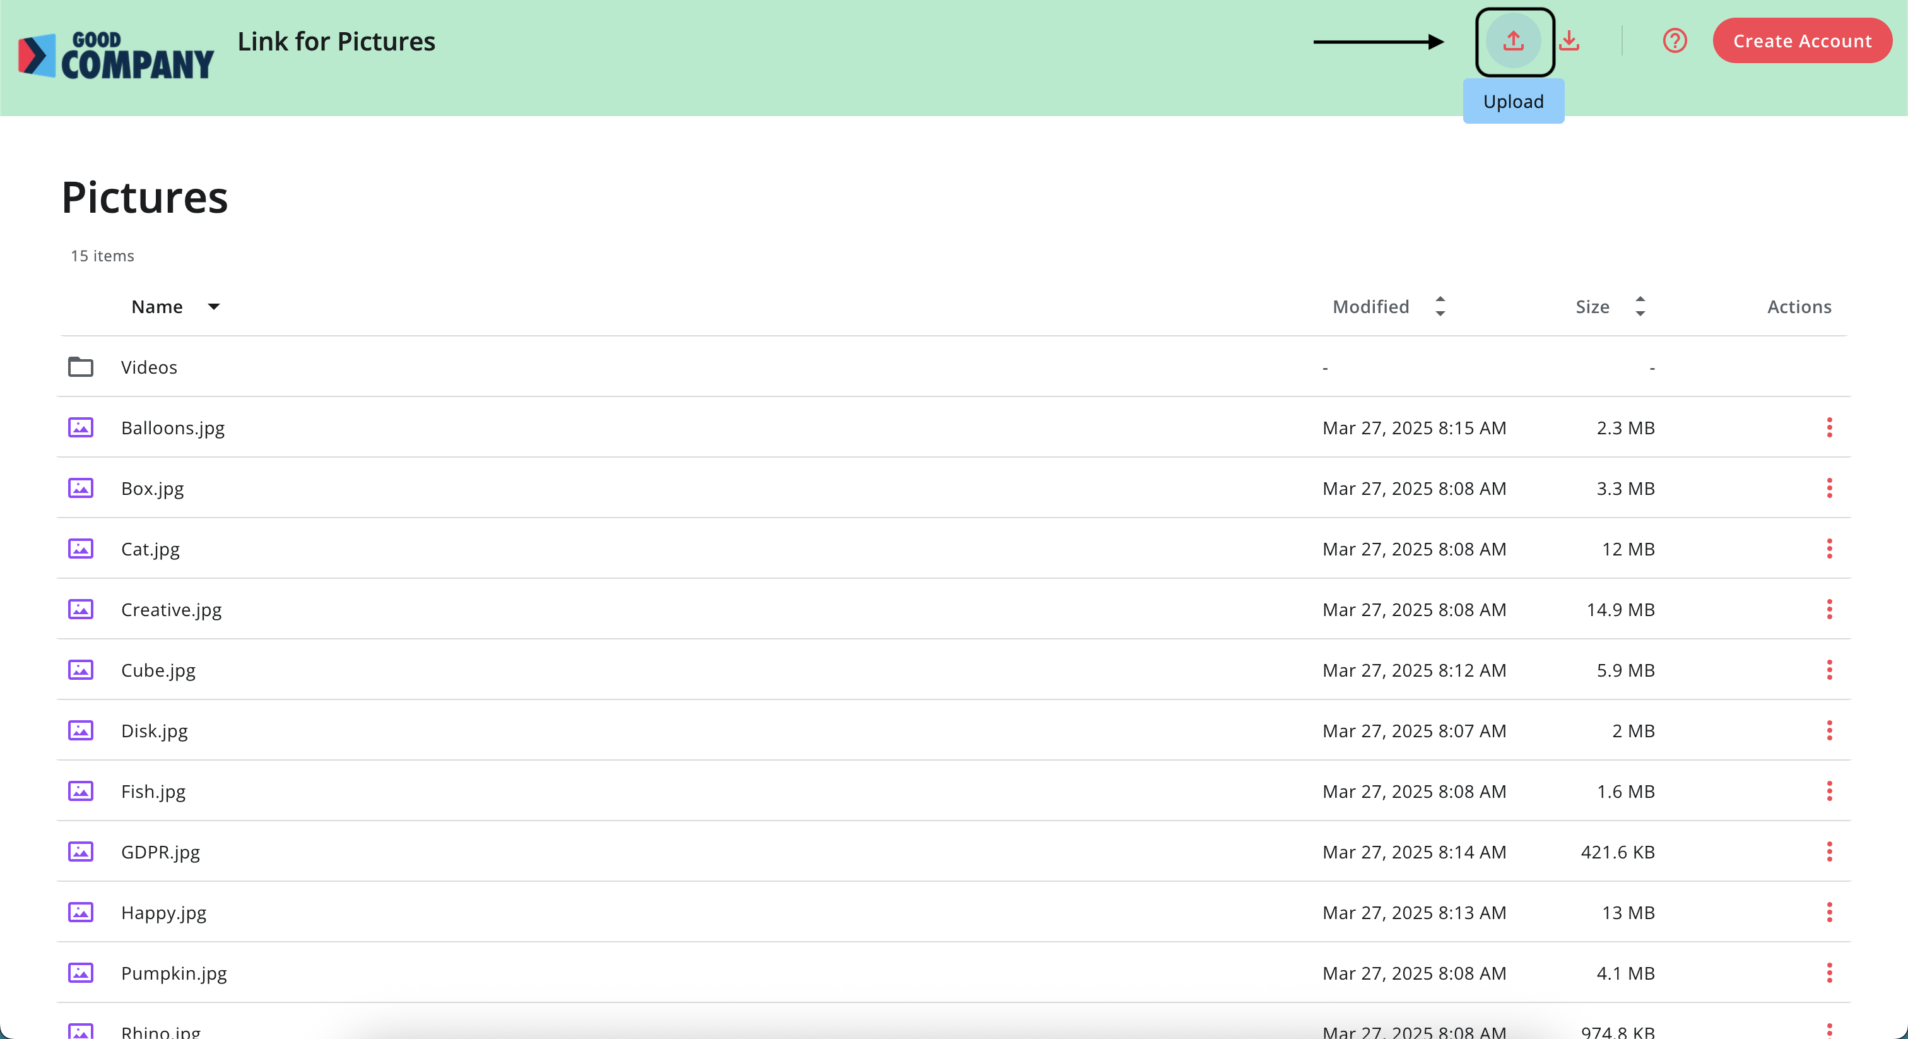1908x1039 pixels.
Task: Open the actions menu for Box.jpg
Action: 1830,488
